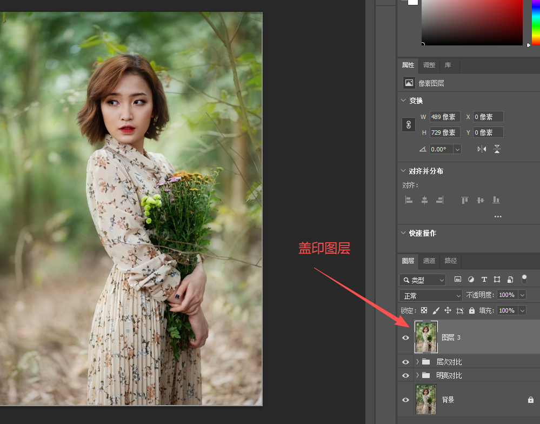This screenshot has width=540, height=424.
Task: Hide the 明亮对比 group
Action: [x=406, y=375]
